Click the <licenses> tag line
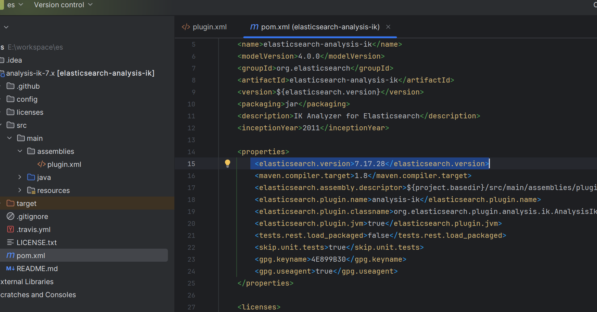 (x=259, y=307)
